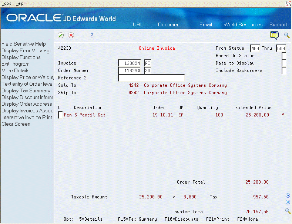
Task: Open the URL header link
Action: pos(138,24)
